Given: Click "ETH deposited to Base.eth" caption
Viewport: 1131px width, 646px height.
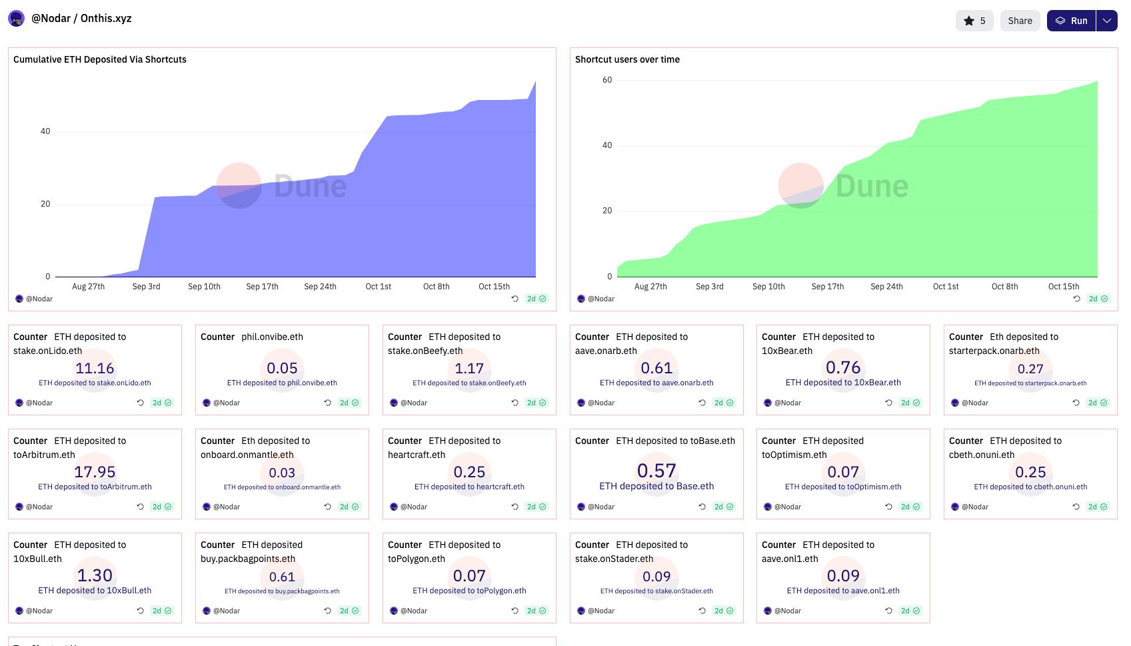Looking at the screenshot, I should pos(656,487).
